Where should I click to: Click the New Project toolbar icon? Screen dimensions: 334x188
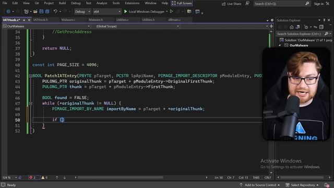click(26, 11)
